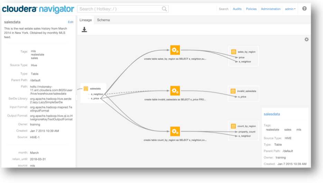Select s_neighbor column in count_by_region
Image resolution: width=323 pixels, height=183 pixels.
click(x=245, y=136)
